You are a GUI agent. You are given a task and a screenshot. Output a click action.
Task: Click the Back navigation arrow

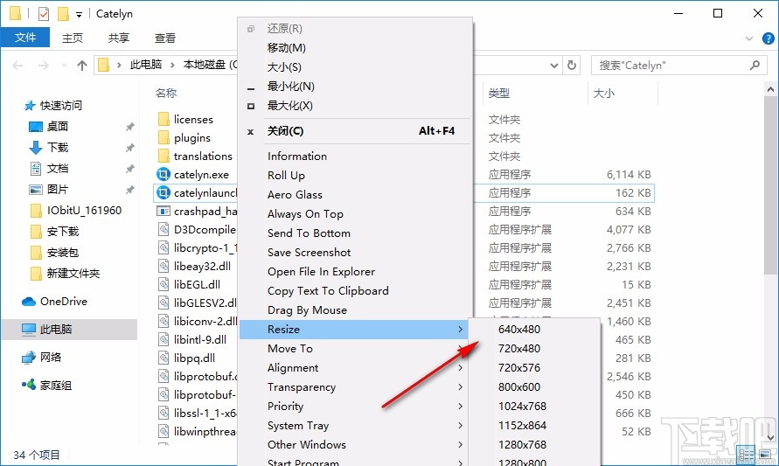[17, 65]
